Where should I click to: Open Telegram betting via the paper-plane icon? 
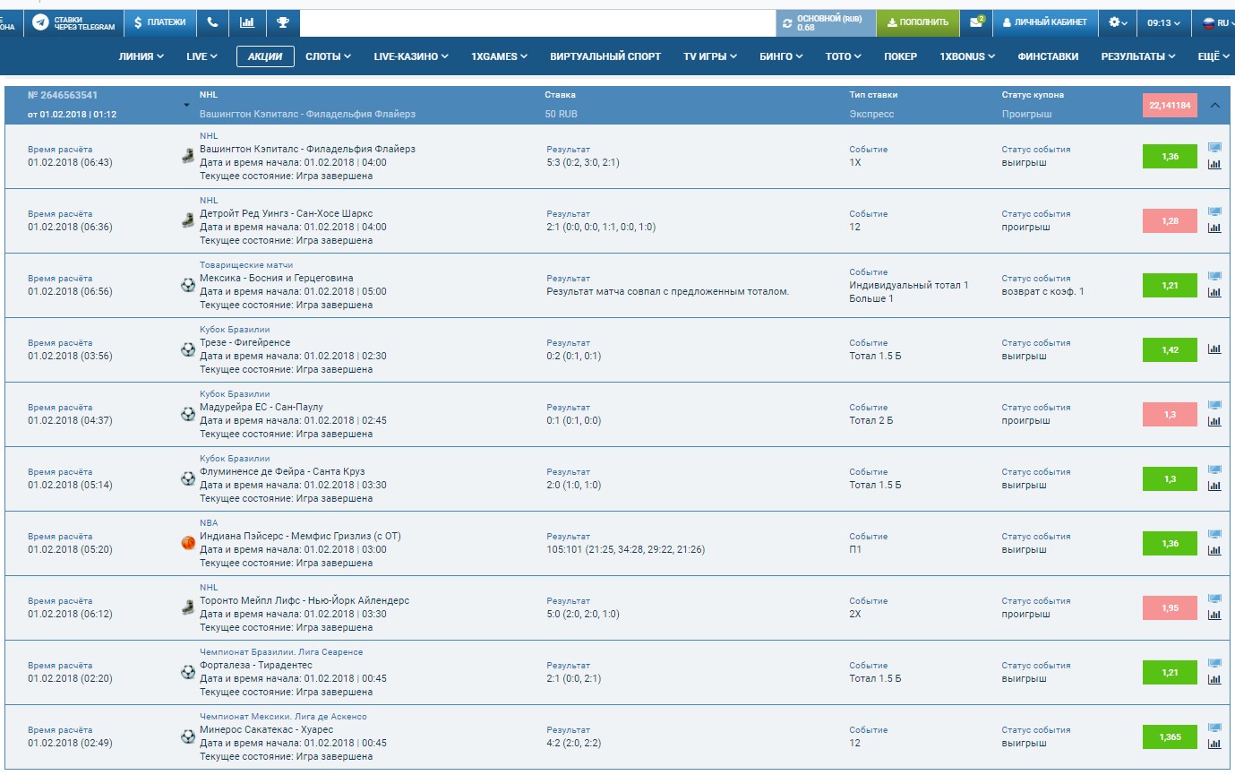(40, 22)
